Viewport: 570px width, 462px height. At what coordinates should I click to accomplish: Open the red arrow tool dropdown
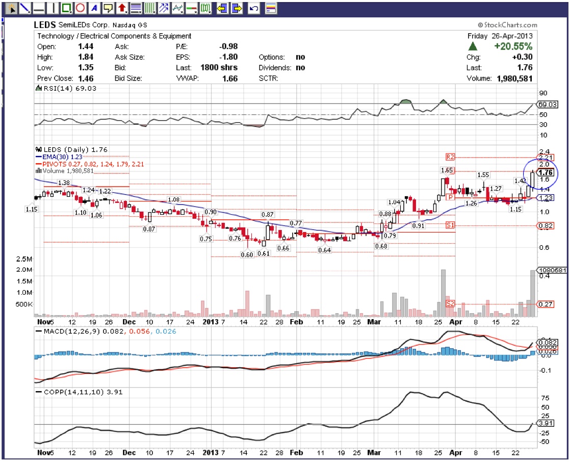point(122,8)
